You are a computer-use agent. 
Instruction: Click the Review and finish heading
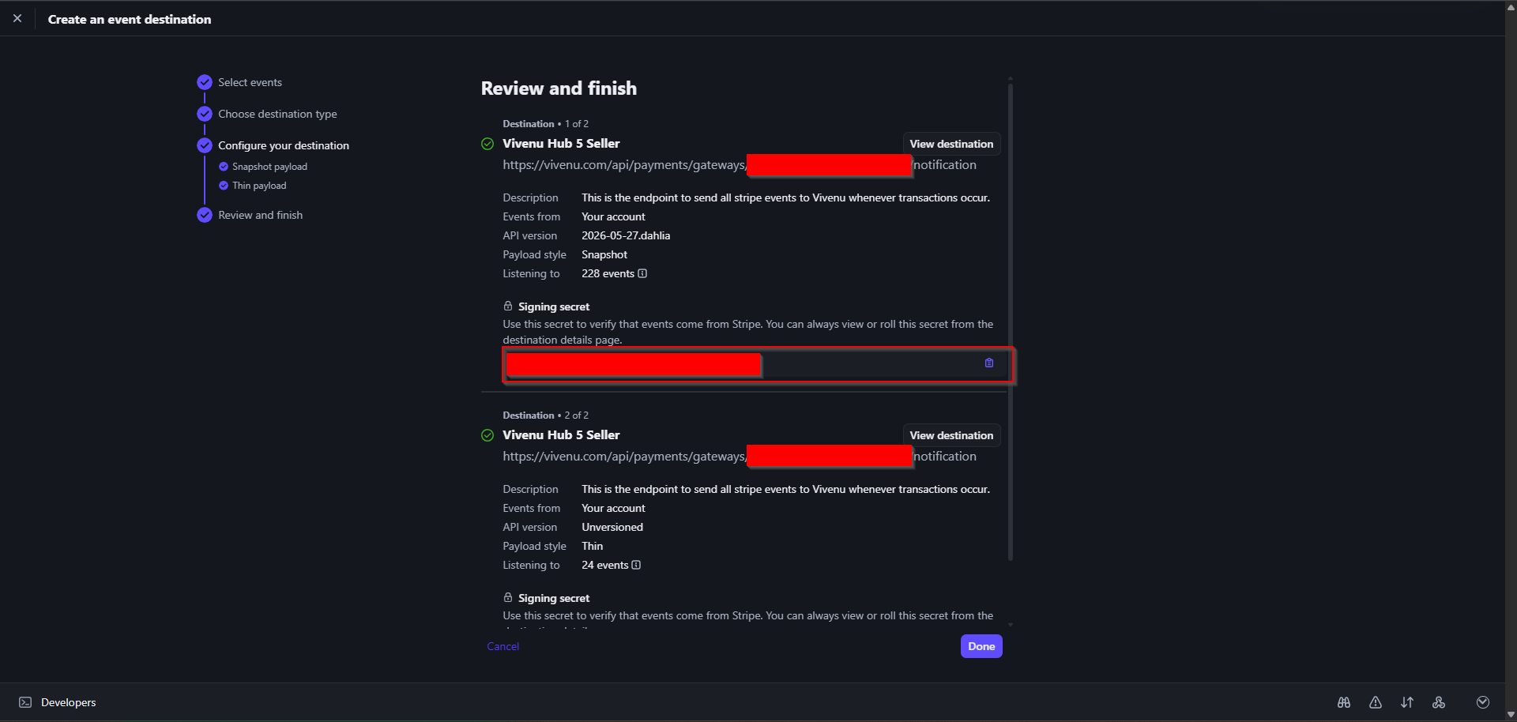click(x=559, y=88)
